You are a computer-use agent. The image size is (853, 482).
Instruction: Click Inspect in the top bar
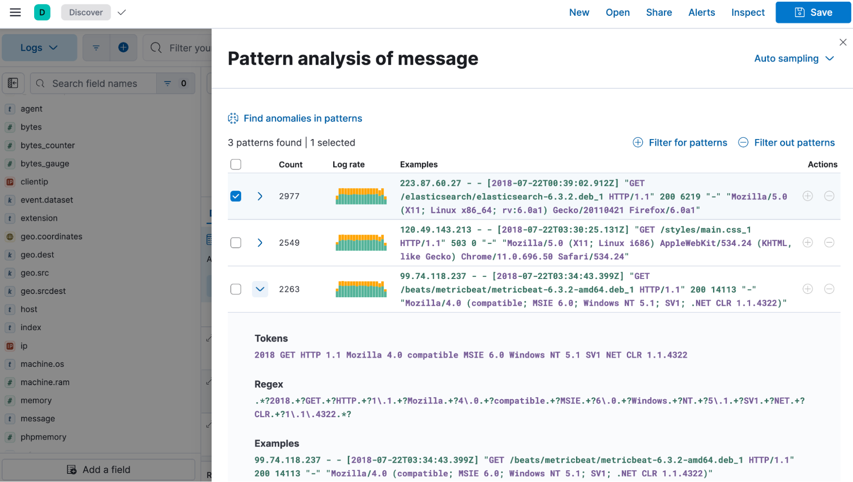click(748, 12)
